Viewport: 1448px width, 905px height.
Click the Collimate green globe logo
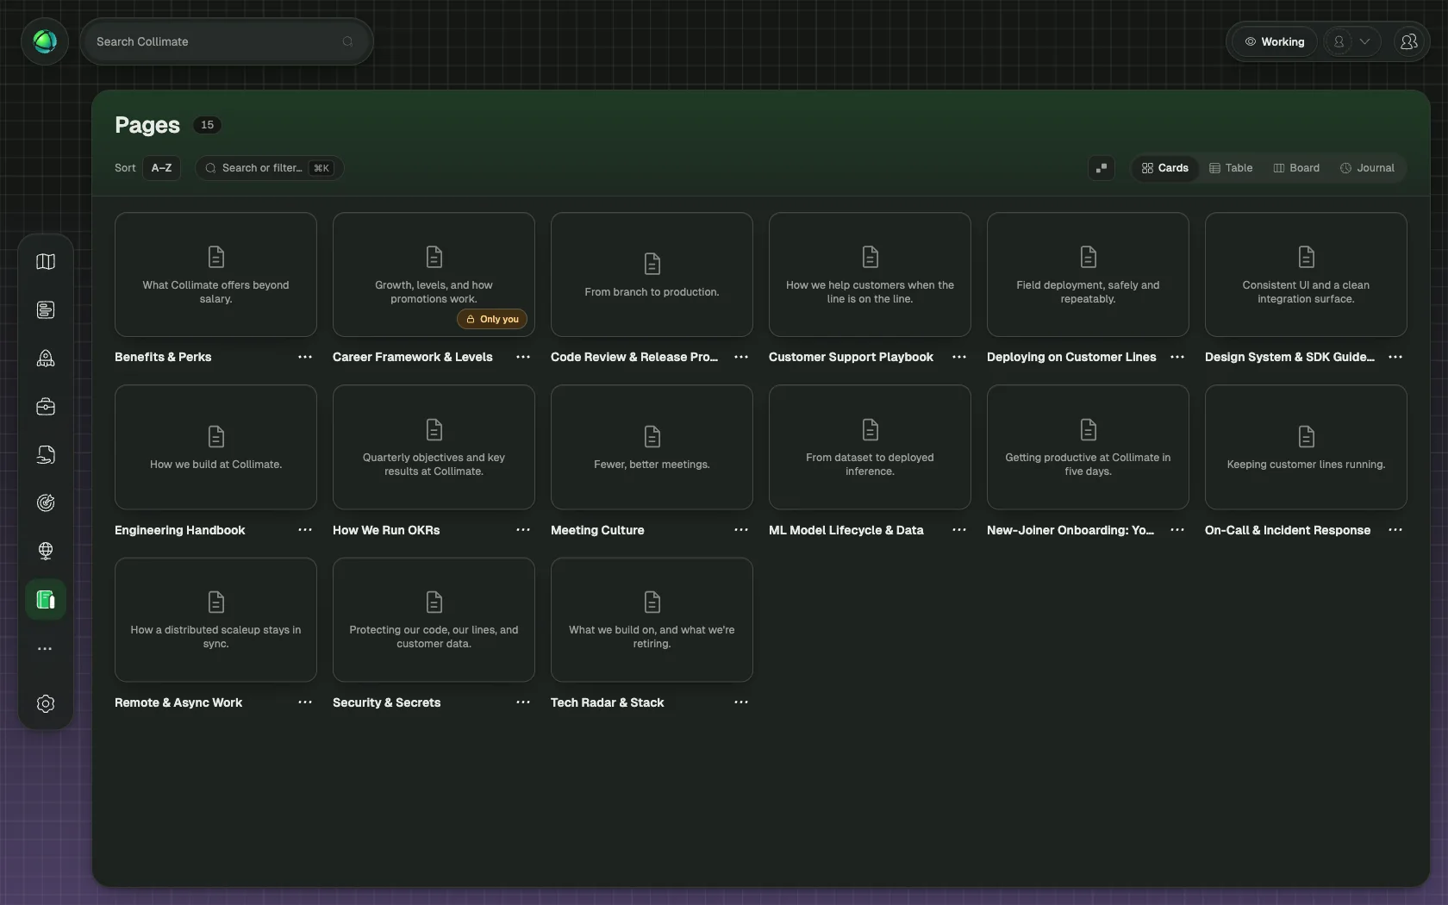click(x=45, y=41)
